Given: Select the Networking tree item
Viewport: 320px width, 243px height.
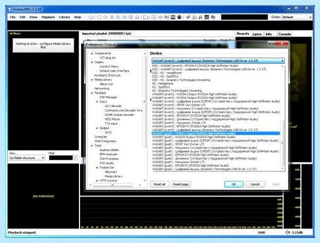Looking at the screenshot, I should pyautogui.click(x=102, y=89).
